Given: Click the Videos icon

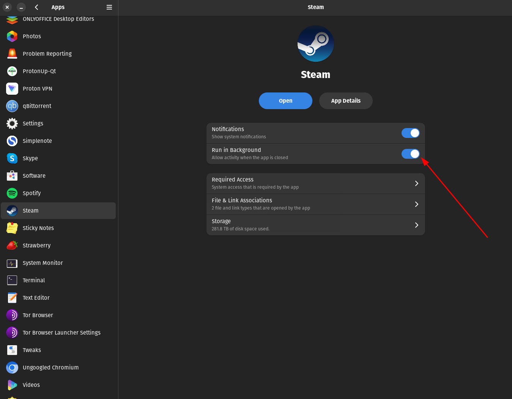Looking at the screenshot, I should coord(12,385).
